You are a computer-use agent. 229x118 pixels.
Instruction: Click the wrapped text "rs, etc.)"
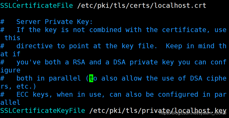18,86
